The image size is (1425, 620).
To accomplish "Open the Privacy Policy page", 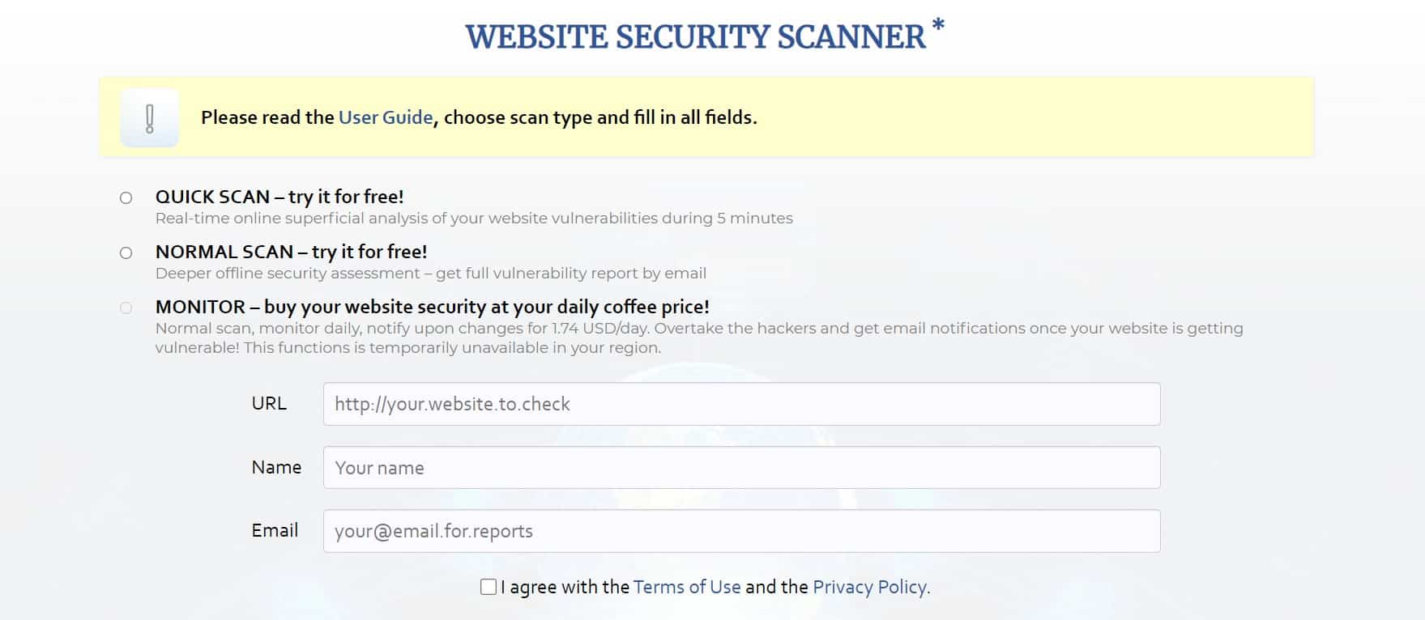I will click(870, 587).
